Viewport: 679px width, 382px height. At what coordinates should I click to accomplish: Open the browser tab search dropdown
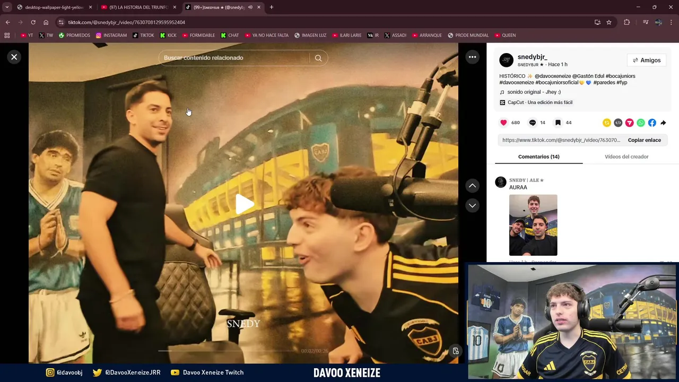point(7,7)
